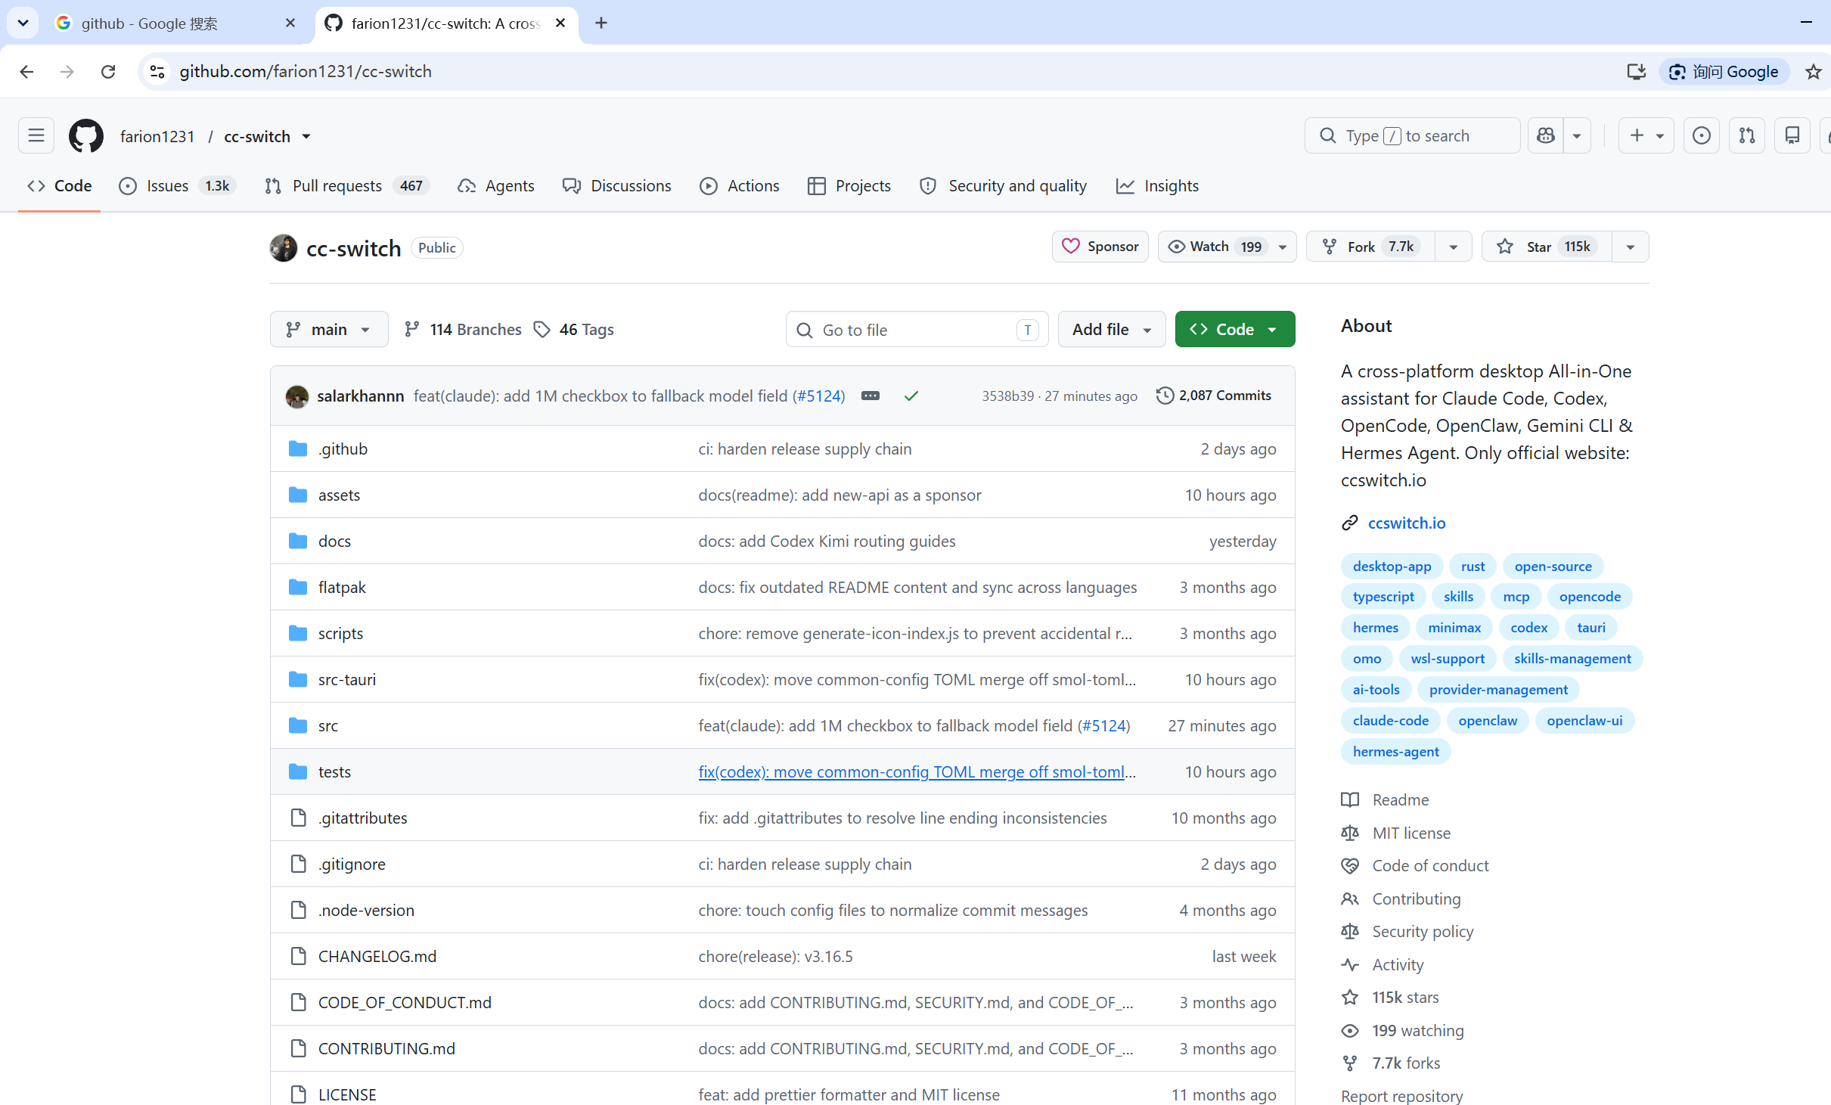Image resolution: width=1831 pixels, height=1105 pixels.
Task: Click the 询问 Google button
Action: click(1724, 72)
